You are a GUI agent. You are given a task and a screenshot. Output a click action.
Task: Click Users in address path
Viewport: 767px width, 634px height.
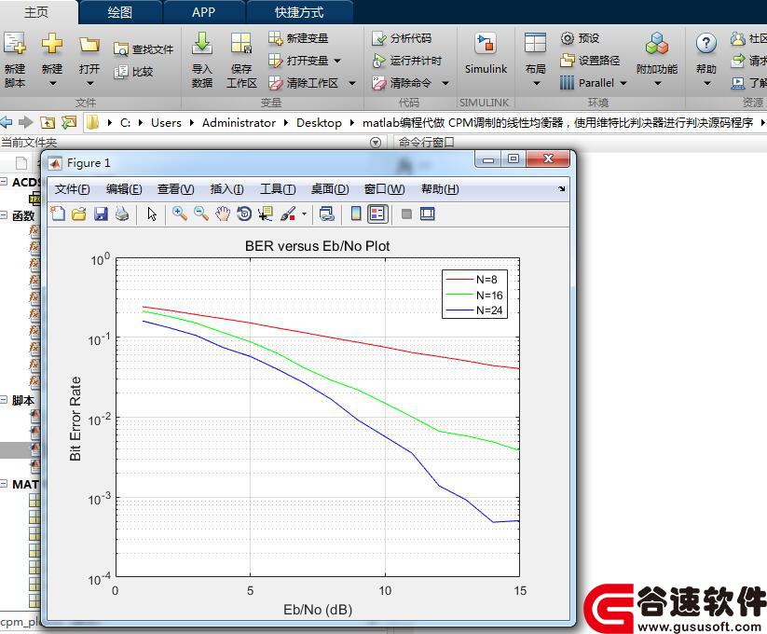click(166, 123)
